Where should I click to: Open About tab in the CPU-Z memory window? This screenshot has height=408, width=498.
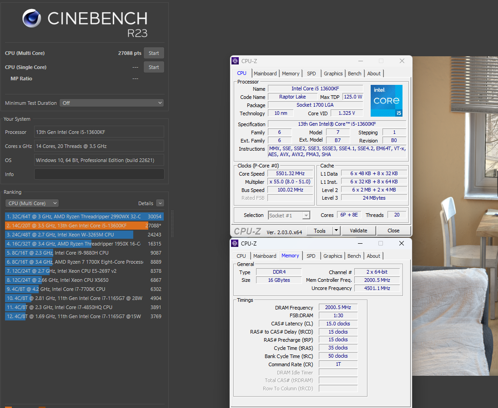coord(373,256)
